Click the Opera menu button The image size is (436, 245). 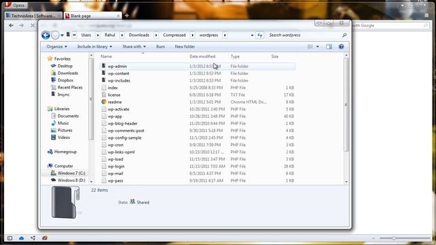click(x=15, y=5)
